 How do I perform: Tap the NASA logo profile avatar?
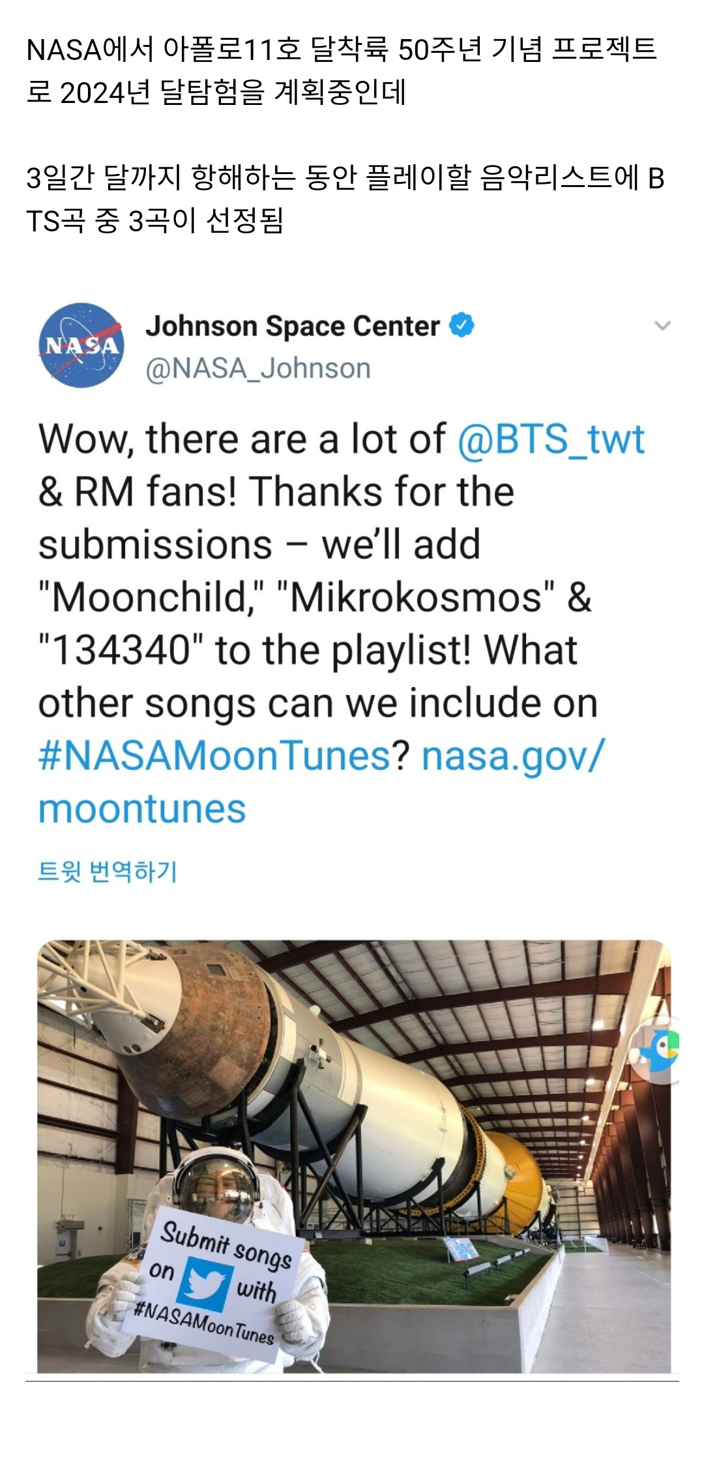point(81,345)
